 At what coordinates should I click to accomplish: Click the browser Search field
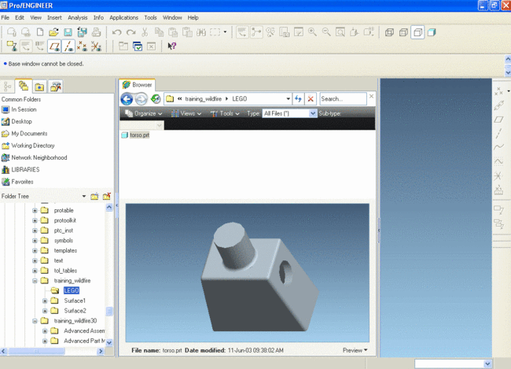pyautogui.click(x=343, y=99)
